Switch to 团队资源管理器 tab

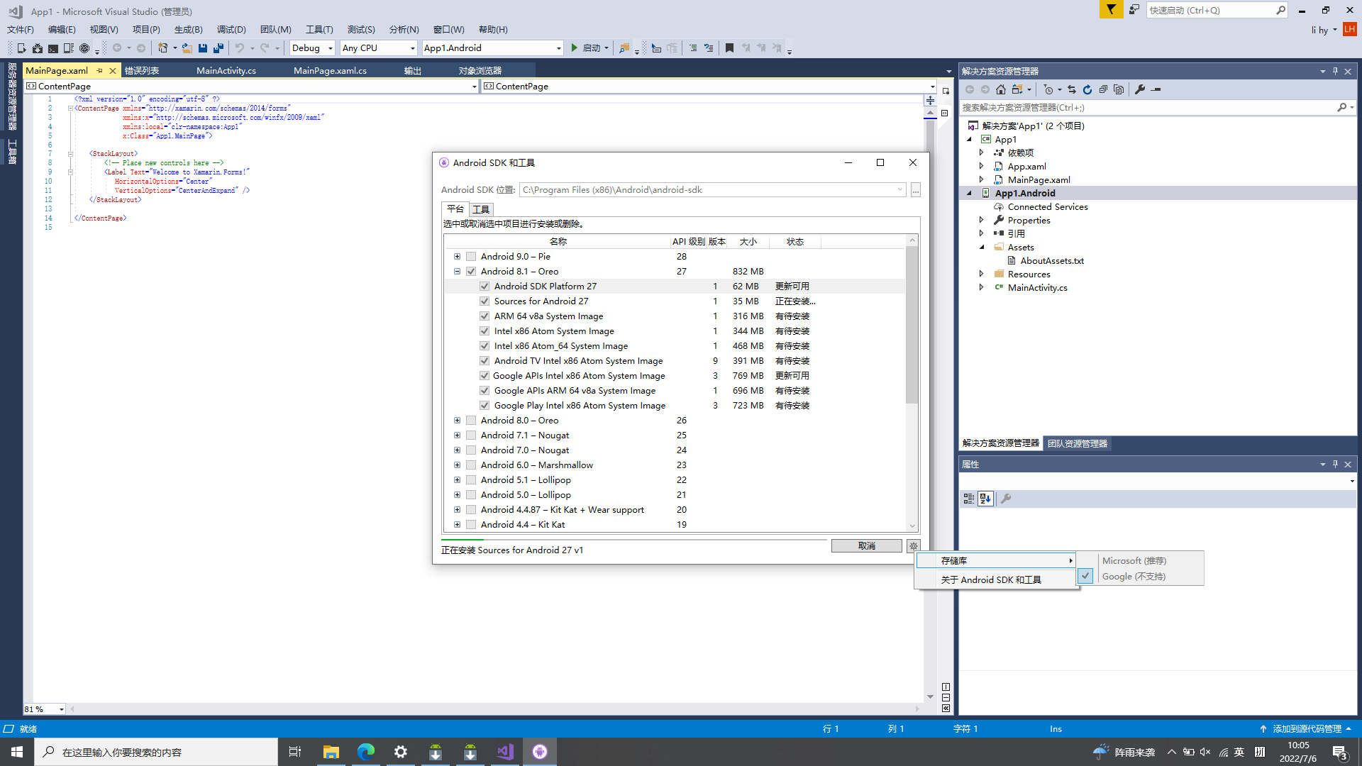(1078, 443)
